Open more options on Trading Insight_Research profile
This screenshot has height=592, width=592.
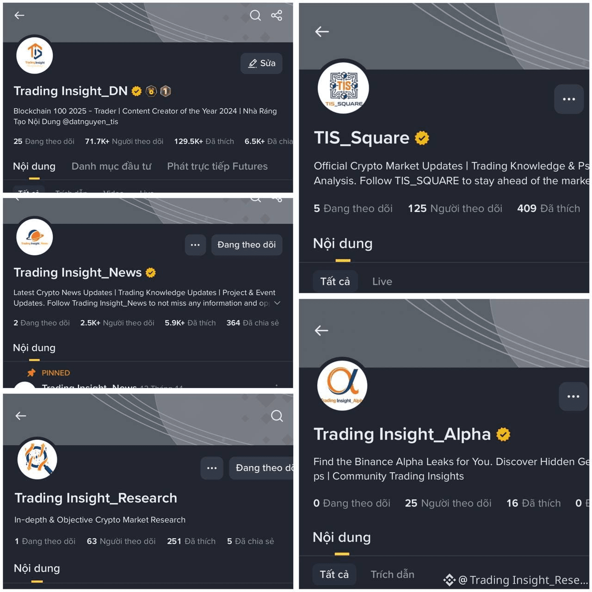point(212,468)
